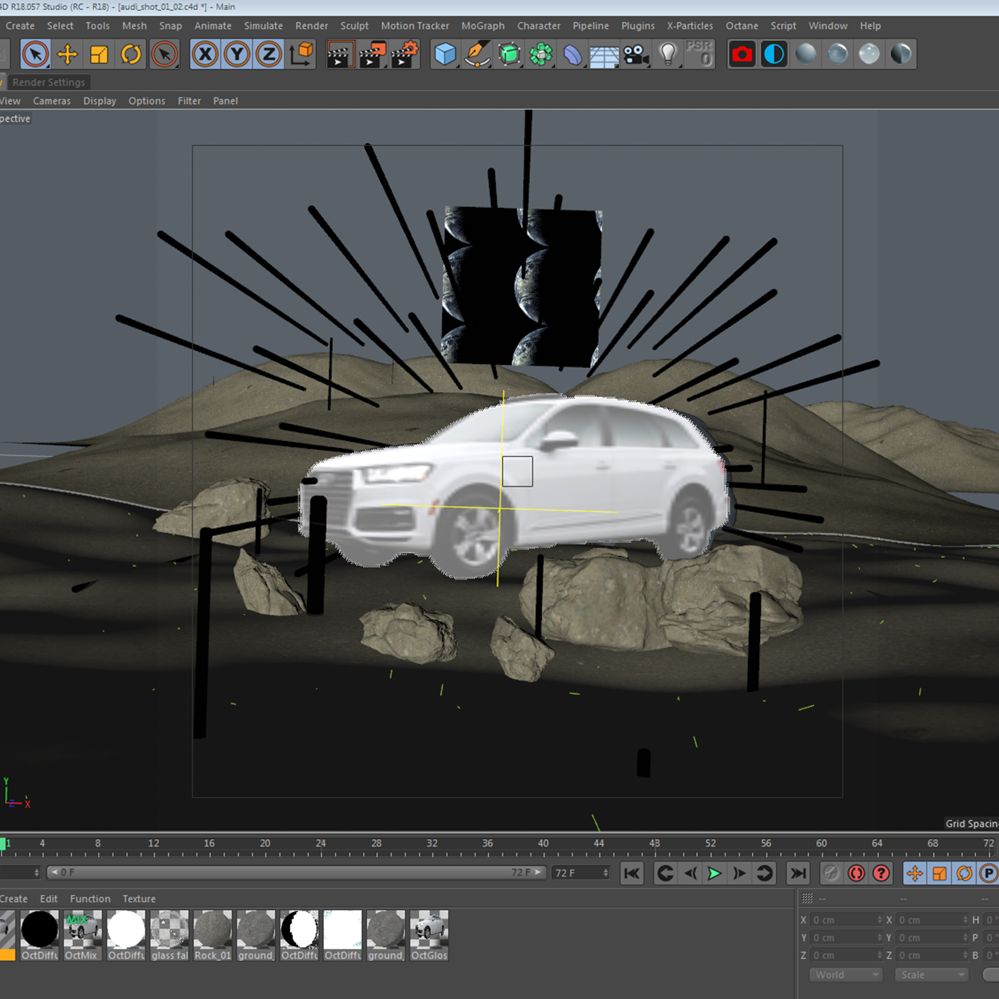Open the Create menu
The height and width of the screenshot is (999, 999).
[20, 25]
